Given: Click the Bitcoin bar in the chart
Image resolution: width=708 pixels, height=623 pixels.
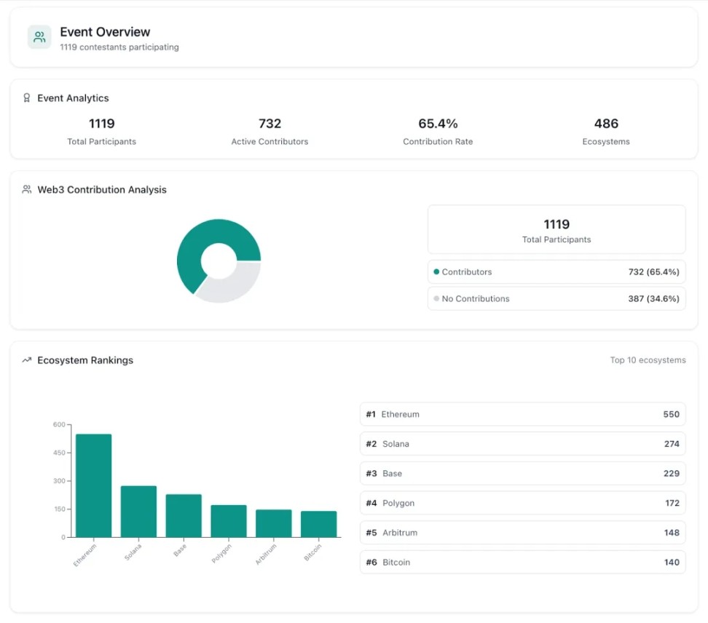Looking at the screenshot, I should click(318, 524).
